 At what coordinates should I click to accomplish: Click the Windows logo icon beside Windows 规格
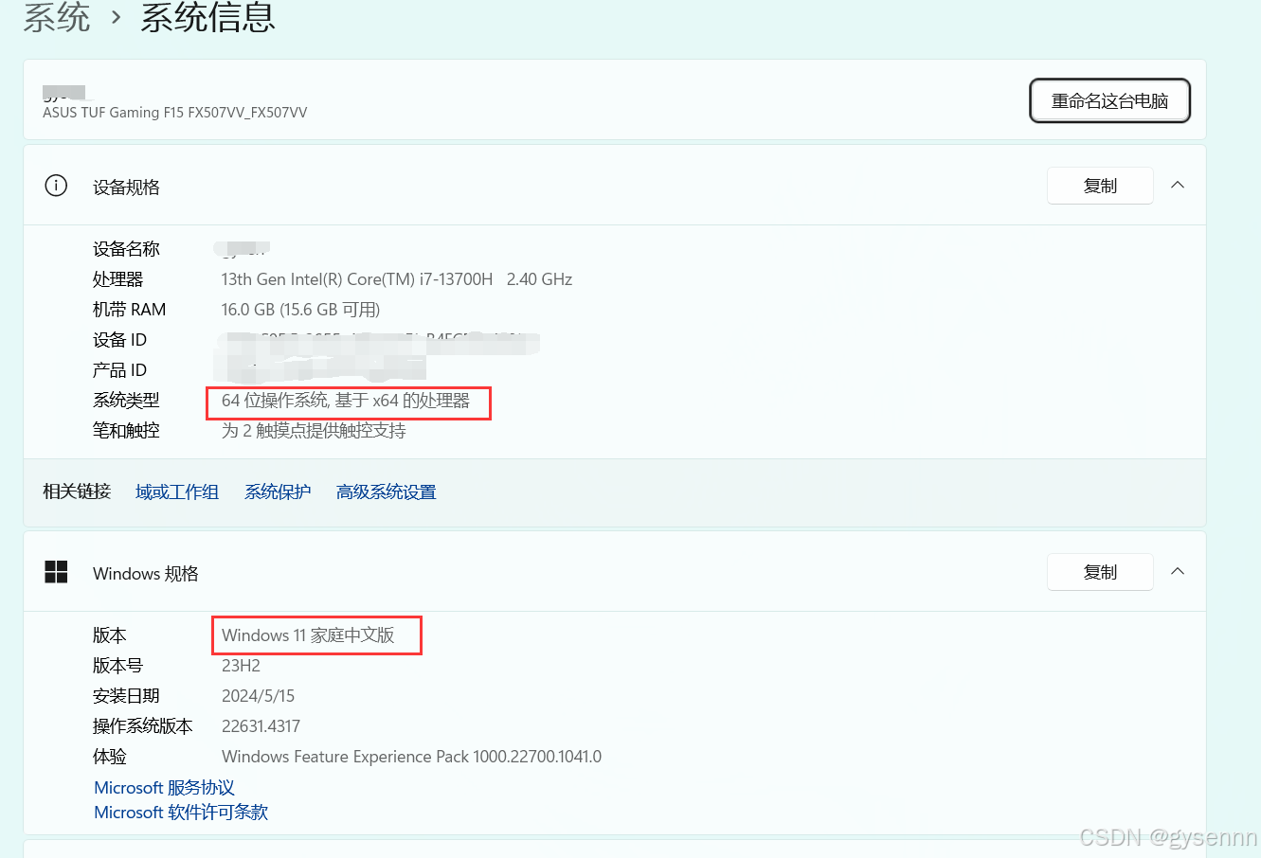(56, 572)
